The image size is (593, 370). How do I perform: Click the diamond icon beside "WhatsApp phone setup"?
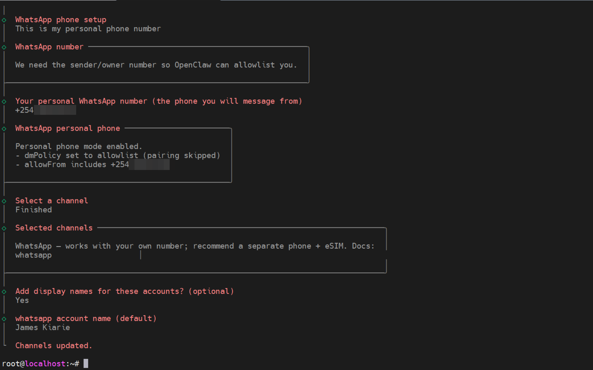[x=4, y=19]
